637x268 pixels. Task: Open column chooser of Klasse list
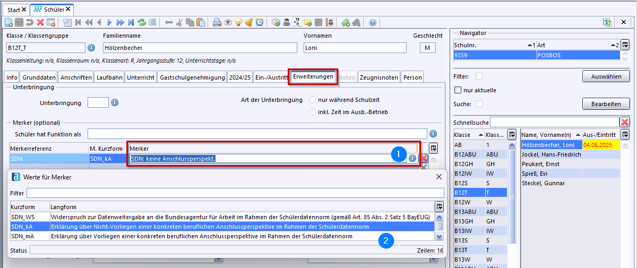(512, 134)
